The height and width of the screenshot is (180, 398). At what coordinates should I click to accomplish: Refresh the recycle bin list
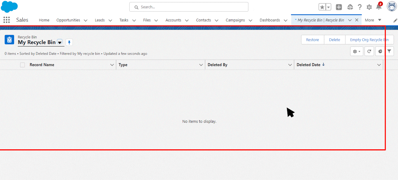tap(369, 51)
